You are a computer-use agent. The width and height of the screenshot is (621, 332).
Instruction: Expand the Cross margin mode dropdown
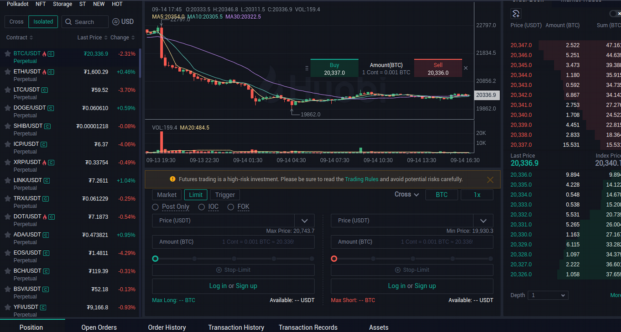point(407,195)
